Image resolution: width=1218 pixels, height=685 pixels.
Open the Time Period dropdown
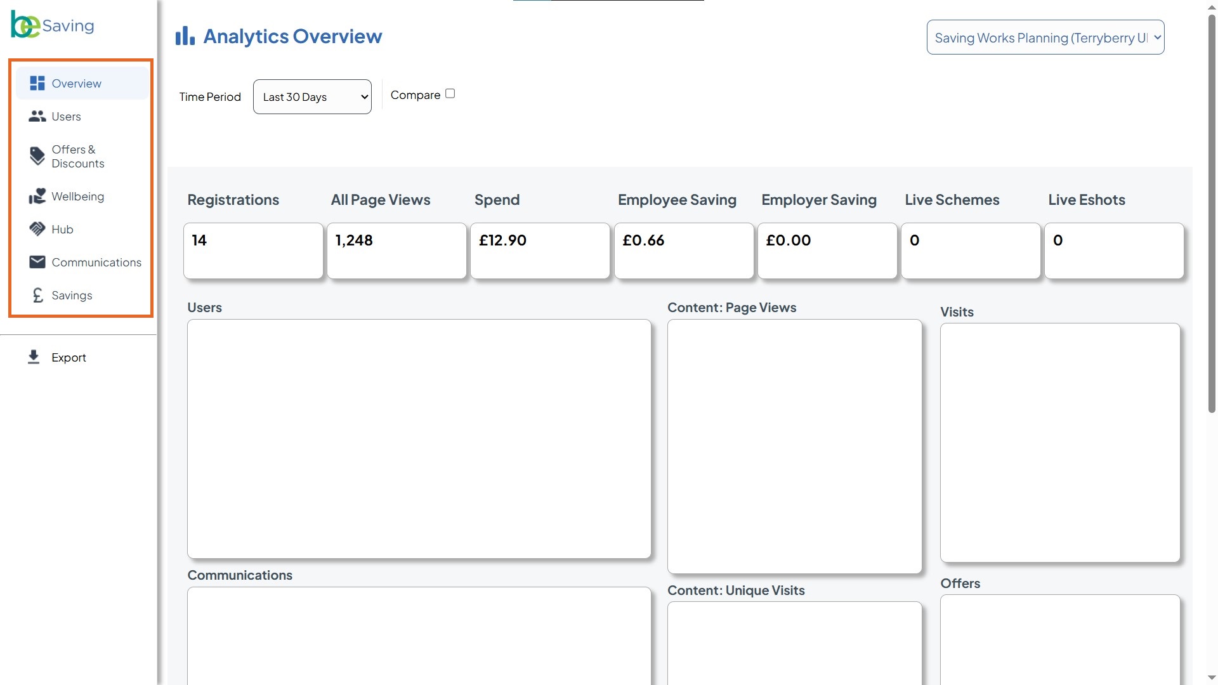tap(312, 96)
